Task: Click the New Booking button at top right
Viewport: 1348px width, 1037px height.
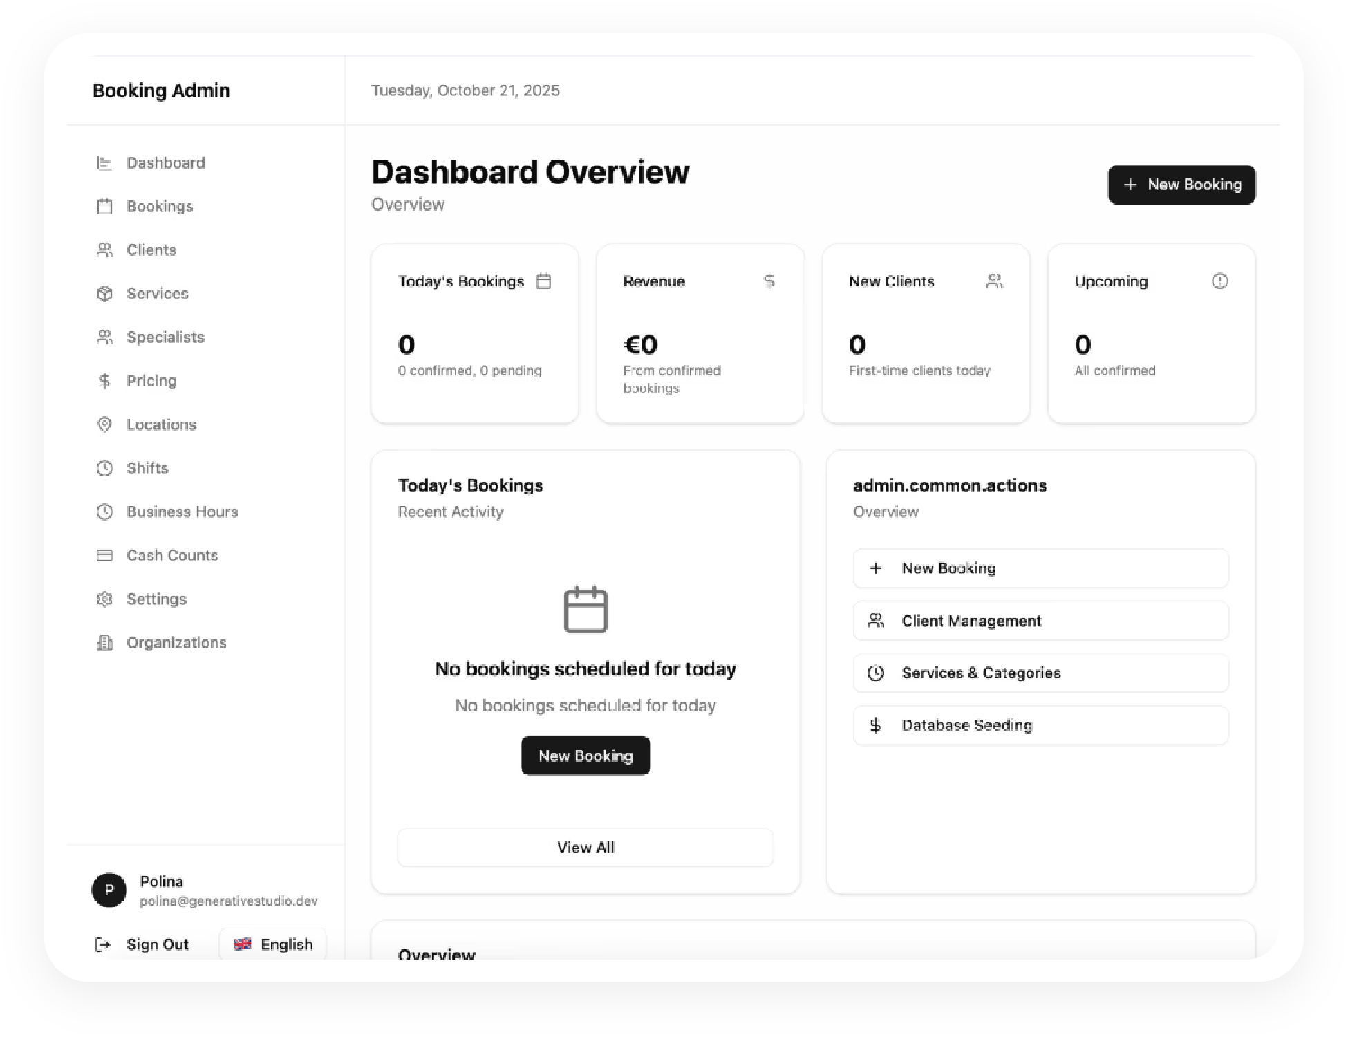Action: [1182, 185]
